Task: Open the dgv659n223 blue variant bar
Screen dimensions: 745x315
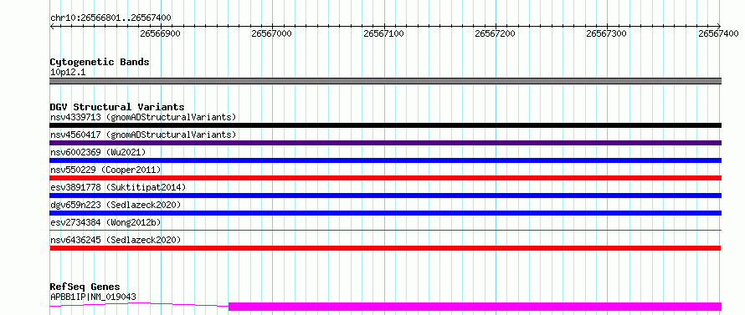Action: coord(385,213)
